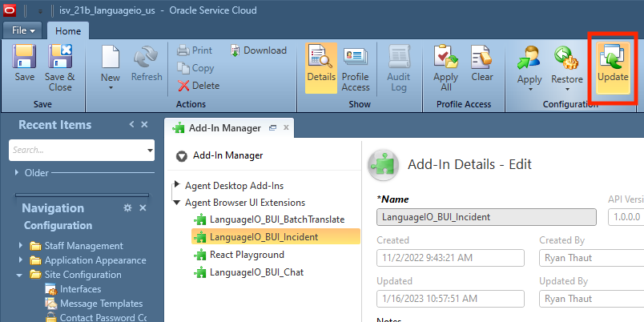Select the Add-In Manager tab
This screenshot has height=322, width=644.
pyautogui.click(x=224, y=127)
